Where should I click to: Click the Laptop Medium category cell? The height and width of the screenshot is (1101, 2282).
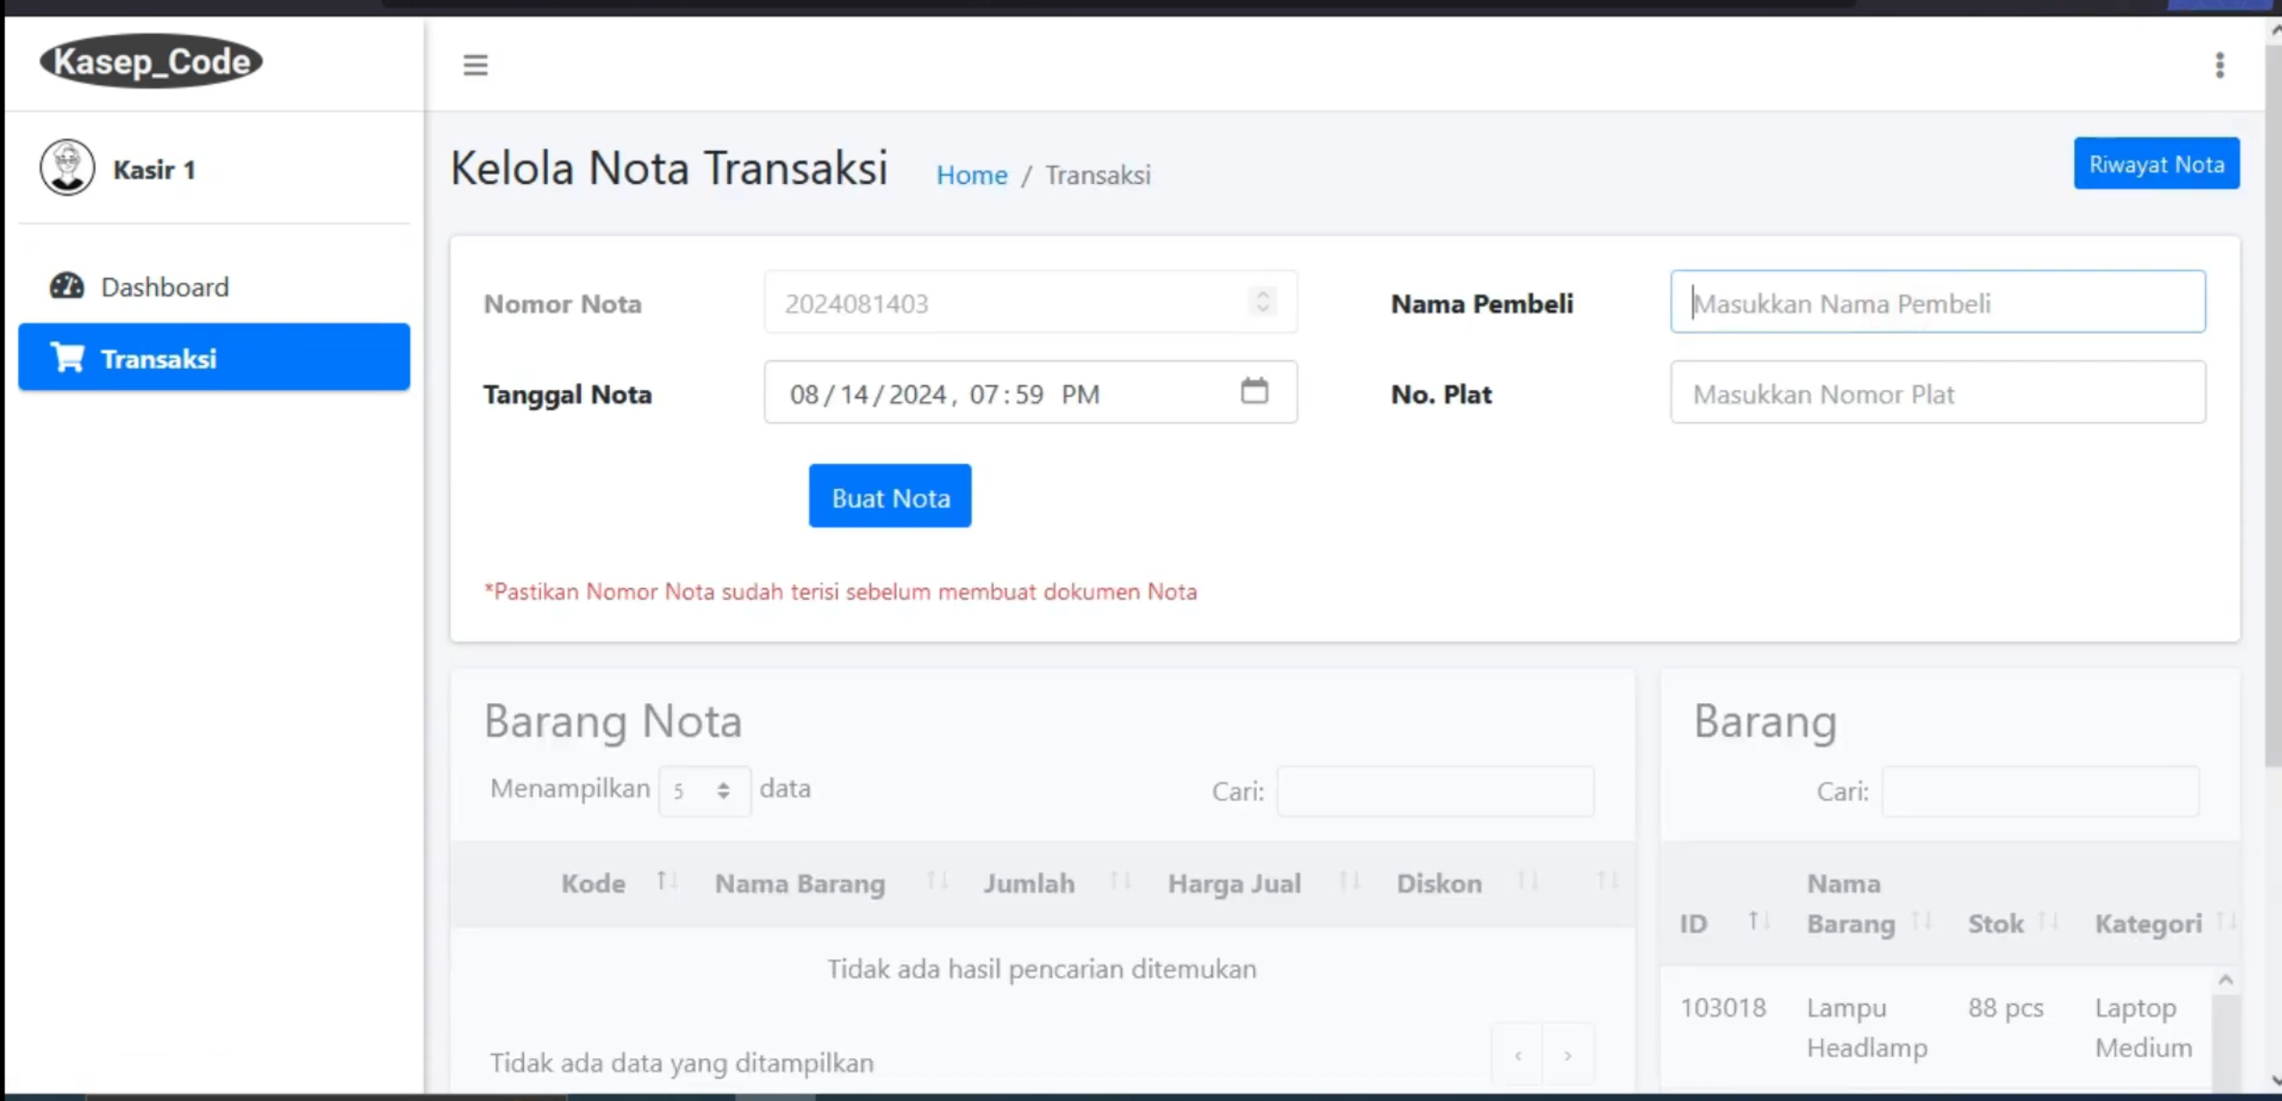(x=2143, y=1027)
